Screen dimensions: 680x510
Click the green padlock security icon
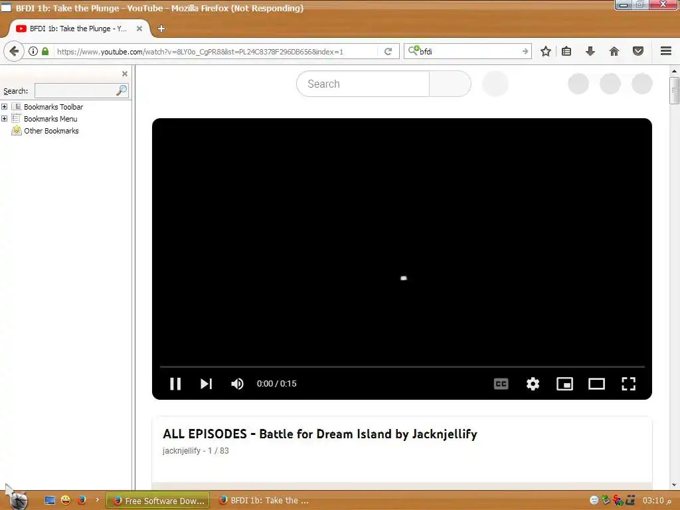(45, 51)
